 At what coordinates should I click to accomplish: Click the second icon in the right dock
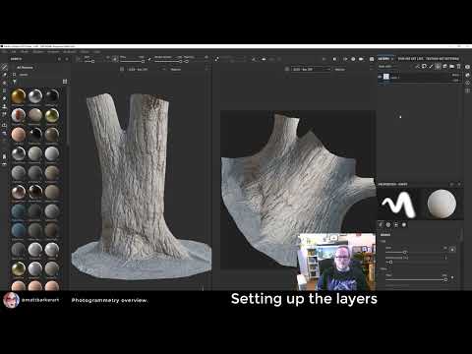tap(468, 75)
